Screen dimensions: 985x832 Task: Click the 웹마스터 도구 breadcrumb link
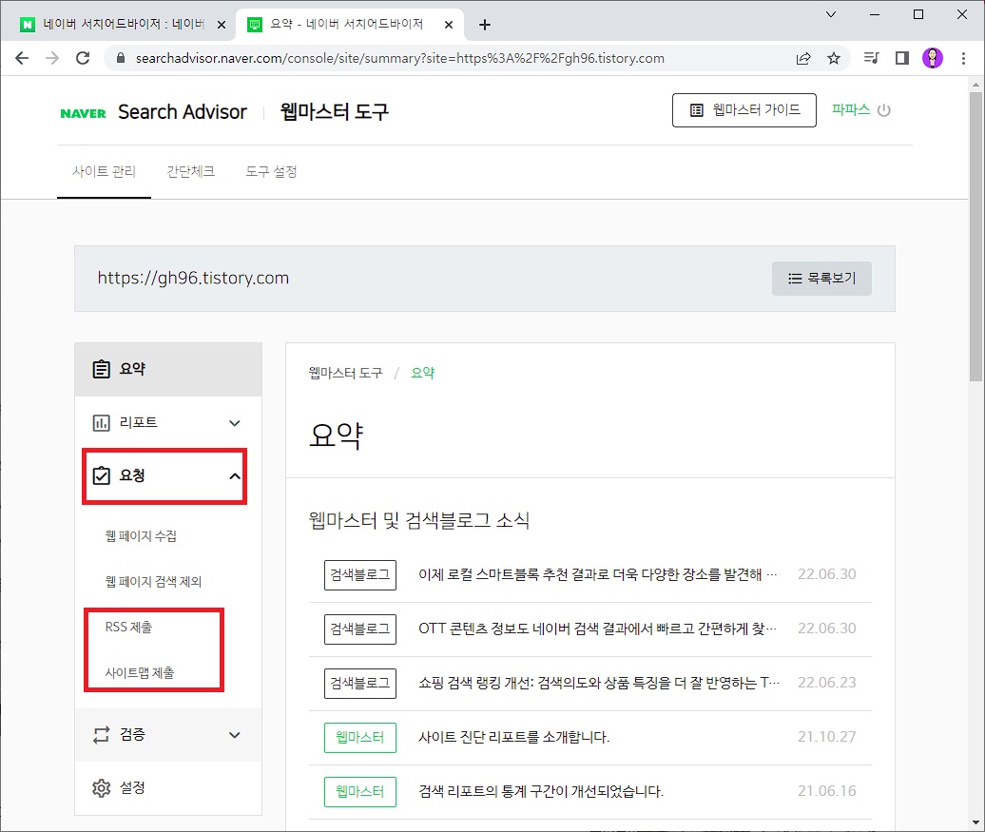pyautogui.click(x=345, y=374)
